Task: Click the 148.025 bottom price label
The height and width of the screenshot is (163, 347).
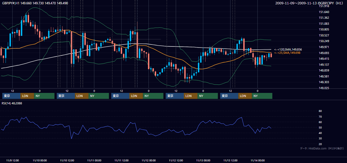Action: coord(324,88)
